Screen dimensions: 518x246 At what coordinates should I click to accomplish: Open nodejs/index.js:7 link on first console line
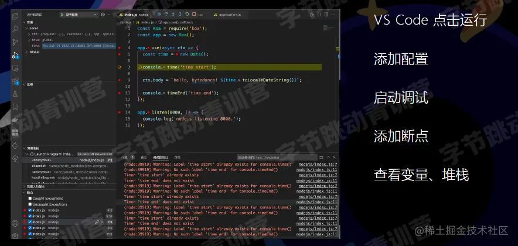pos(318,165)
